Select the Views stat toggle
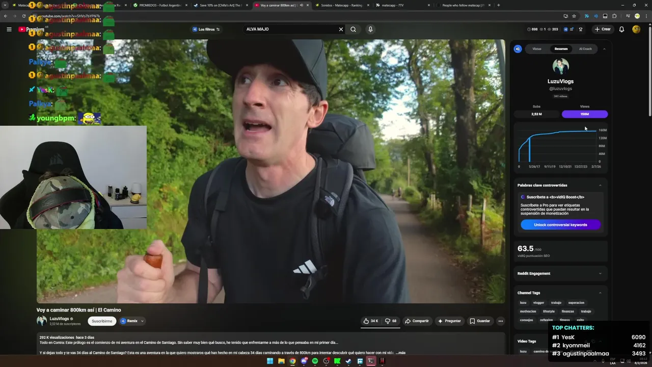 click(x=585, y=114)
